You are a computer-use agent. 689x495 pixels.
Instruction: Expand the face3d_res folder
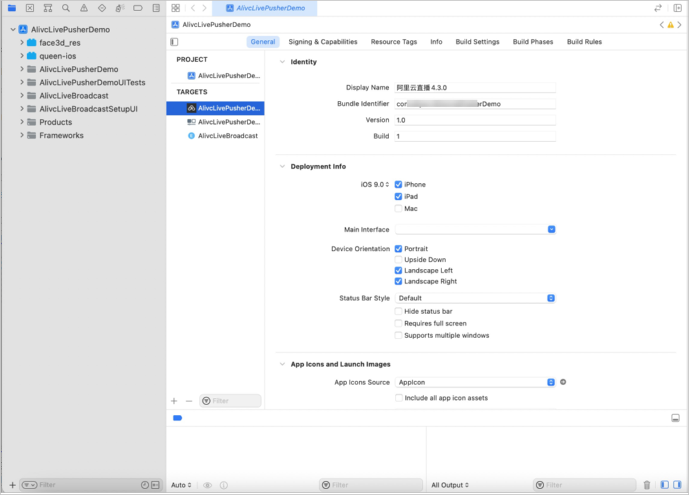21,43
